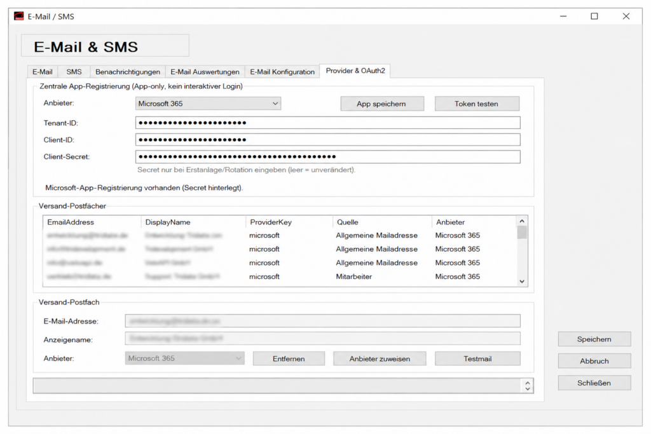The height and width of the screenshot is (434, 651).
Task: Click the status message box at the bottom
Action: [278, 386]
